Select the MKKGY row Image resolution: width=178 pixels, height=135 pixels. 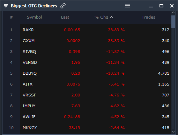click(x=95, y=128)
